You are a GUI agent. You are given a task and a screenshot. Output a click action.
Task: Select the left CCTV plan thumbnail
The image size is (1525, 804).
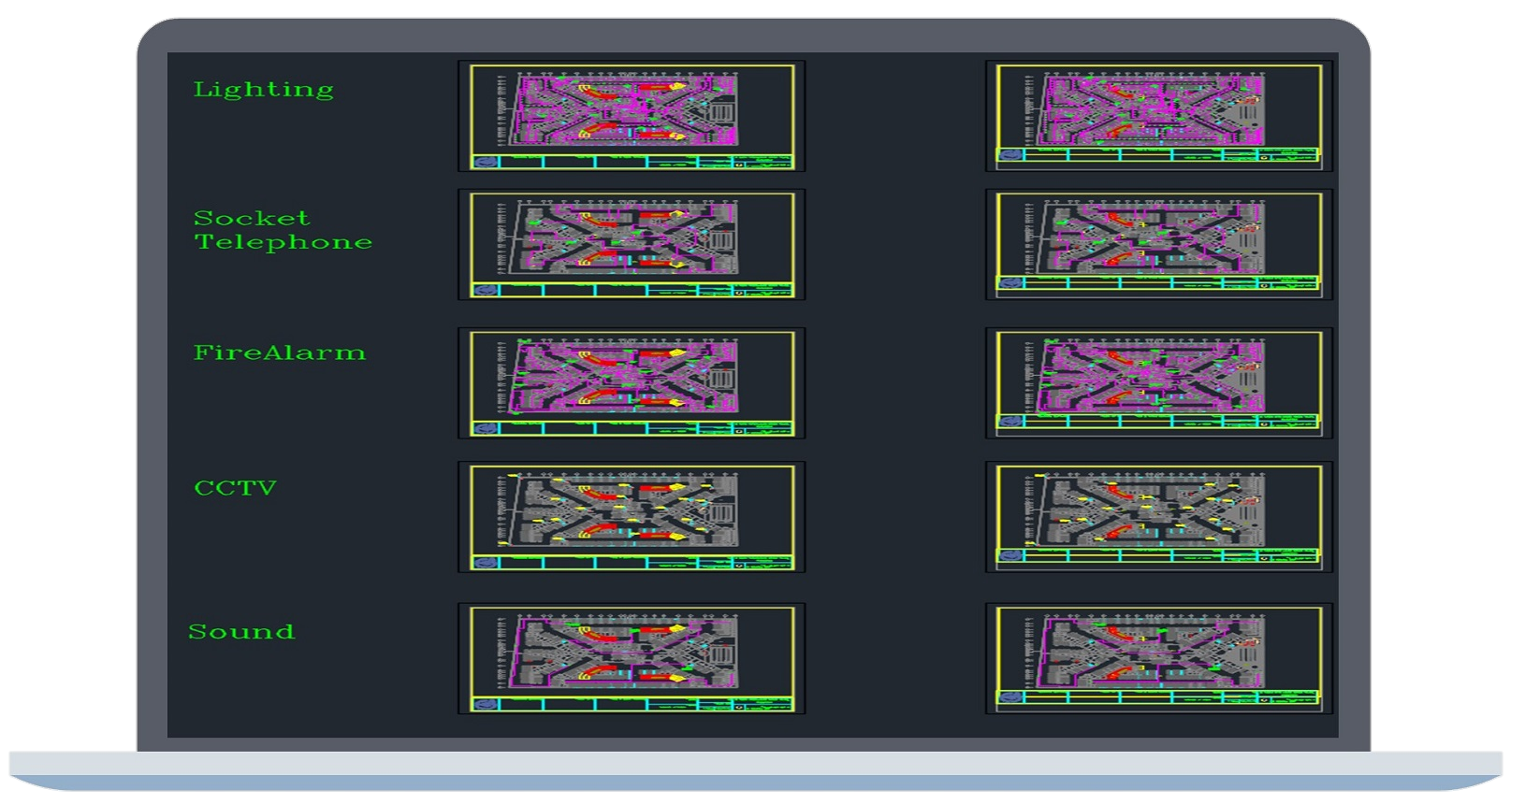pyautogui.click(x=632, y=516)
